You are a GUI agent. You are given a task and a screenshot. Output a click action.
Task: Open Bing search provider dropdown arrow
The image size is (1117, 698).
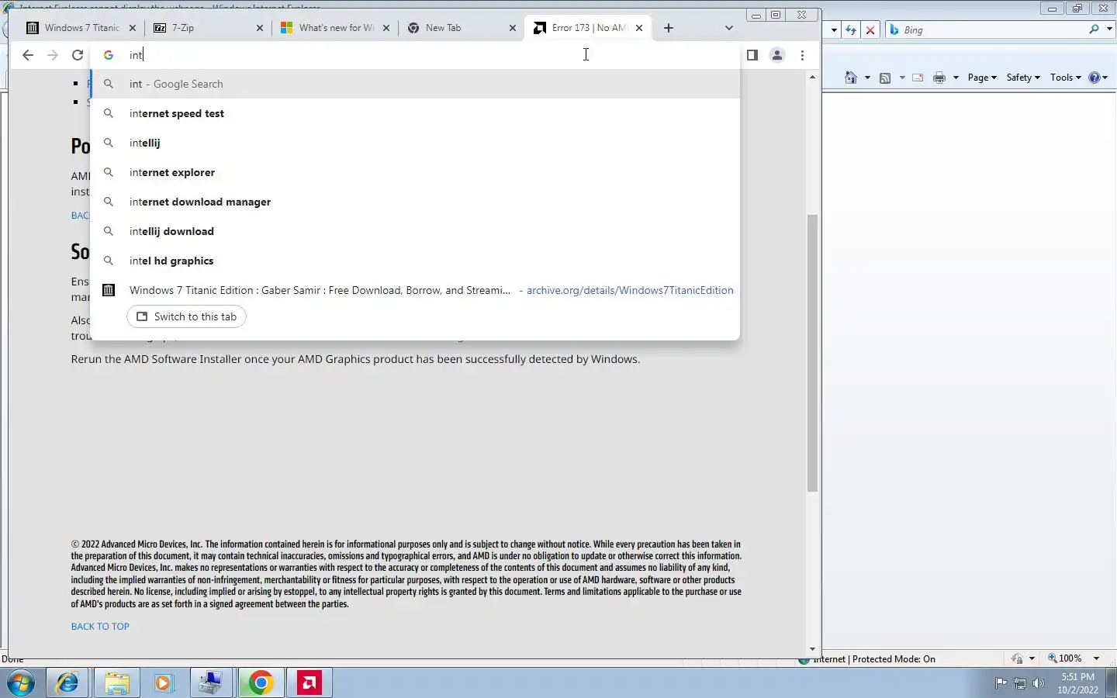(1109, 29)
